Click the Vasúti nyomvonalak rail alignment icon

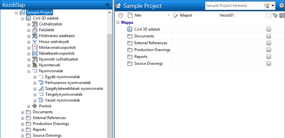point(41,100)
